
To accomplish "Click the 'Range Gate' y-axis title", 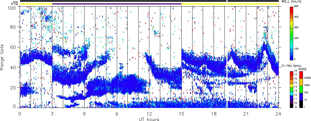I will click(2, 58).
